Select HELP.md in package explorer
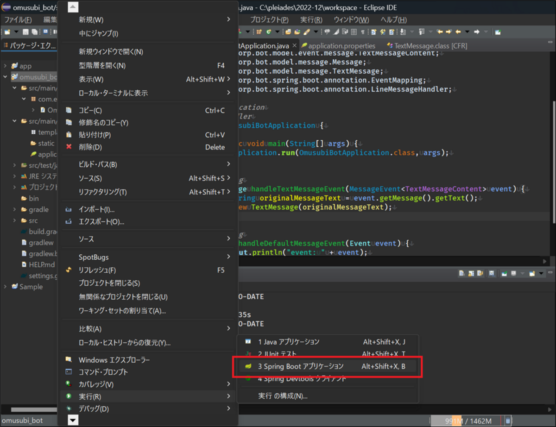 pyautogui.click(x=41, y=264)
